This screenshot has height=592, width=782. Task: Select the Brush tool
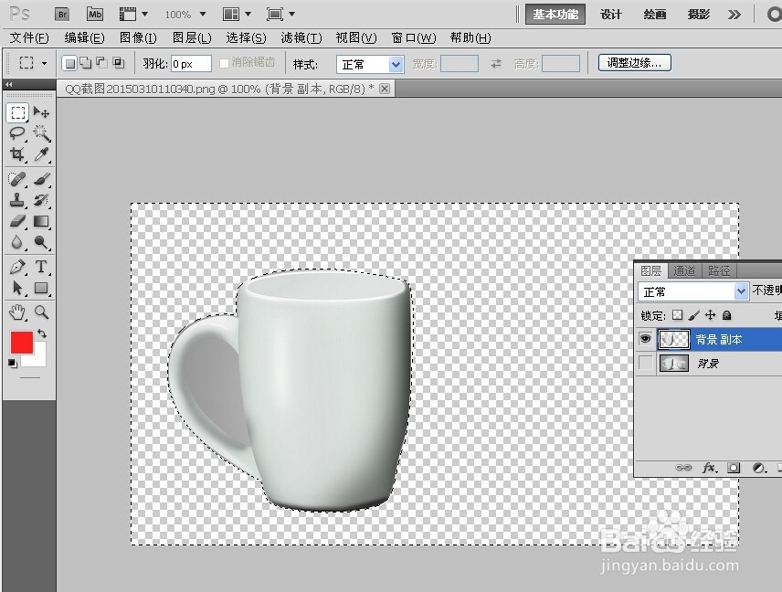click(x=41, y=179)
